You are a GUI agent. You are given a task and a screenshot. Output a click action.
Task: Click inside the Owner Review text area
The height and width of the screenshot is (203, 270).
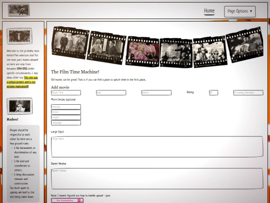pos(157,178)
